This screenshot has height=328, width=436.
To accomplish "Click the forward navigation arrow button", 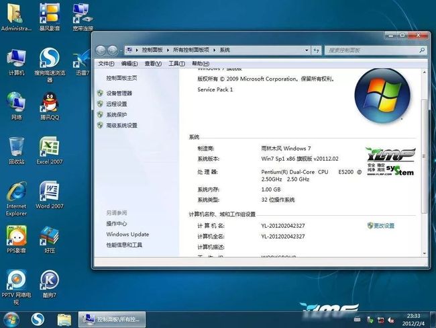I will coord(112,50).
